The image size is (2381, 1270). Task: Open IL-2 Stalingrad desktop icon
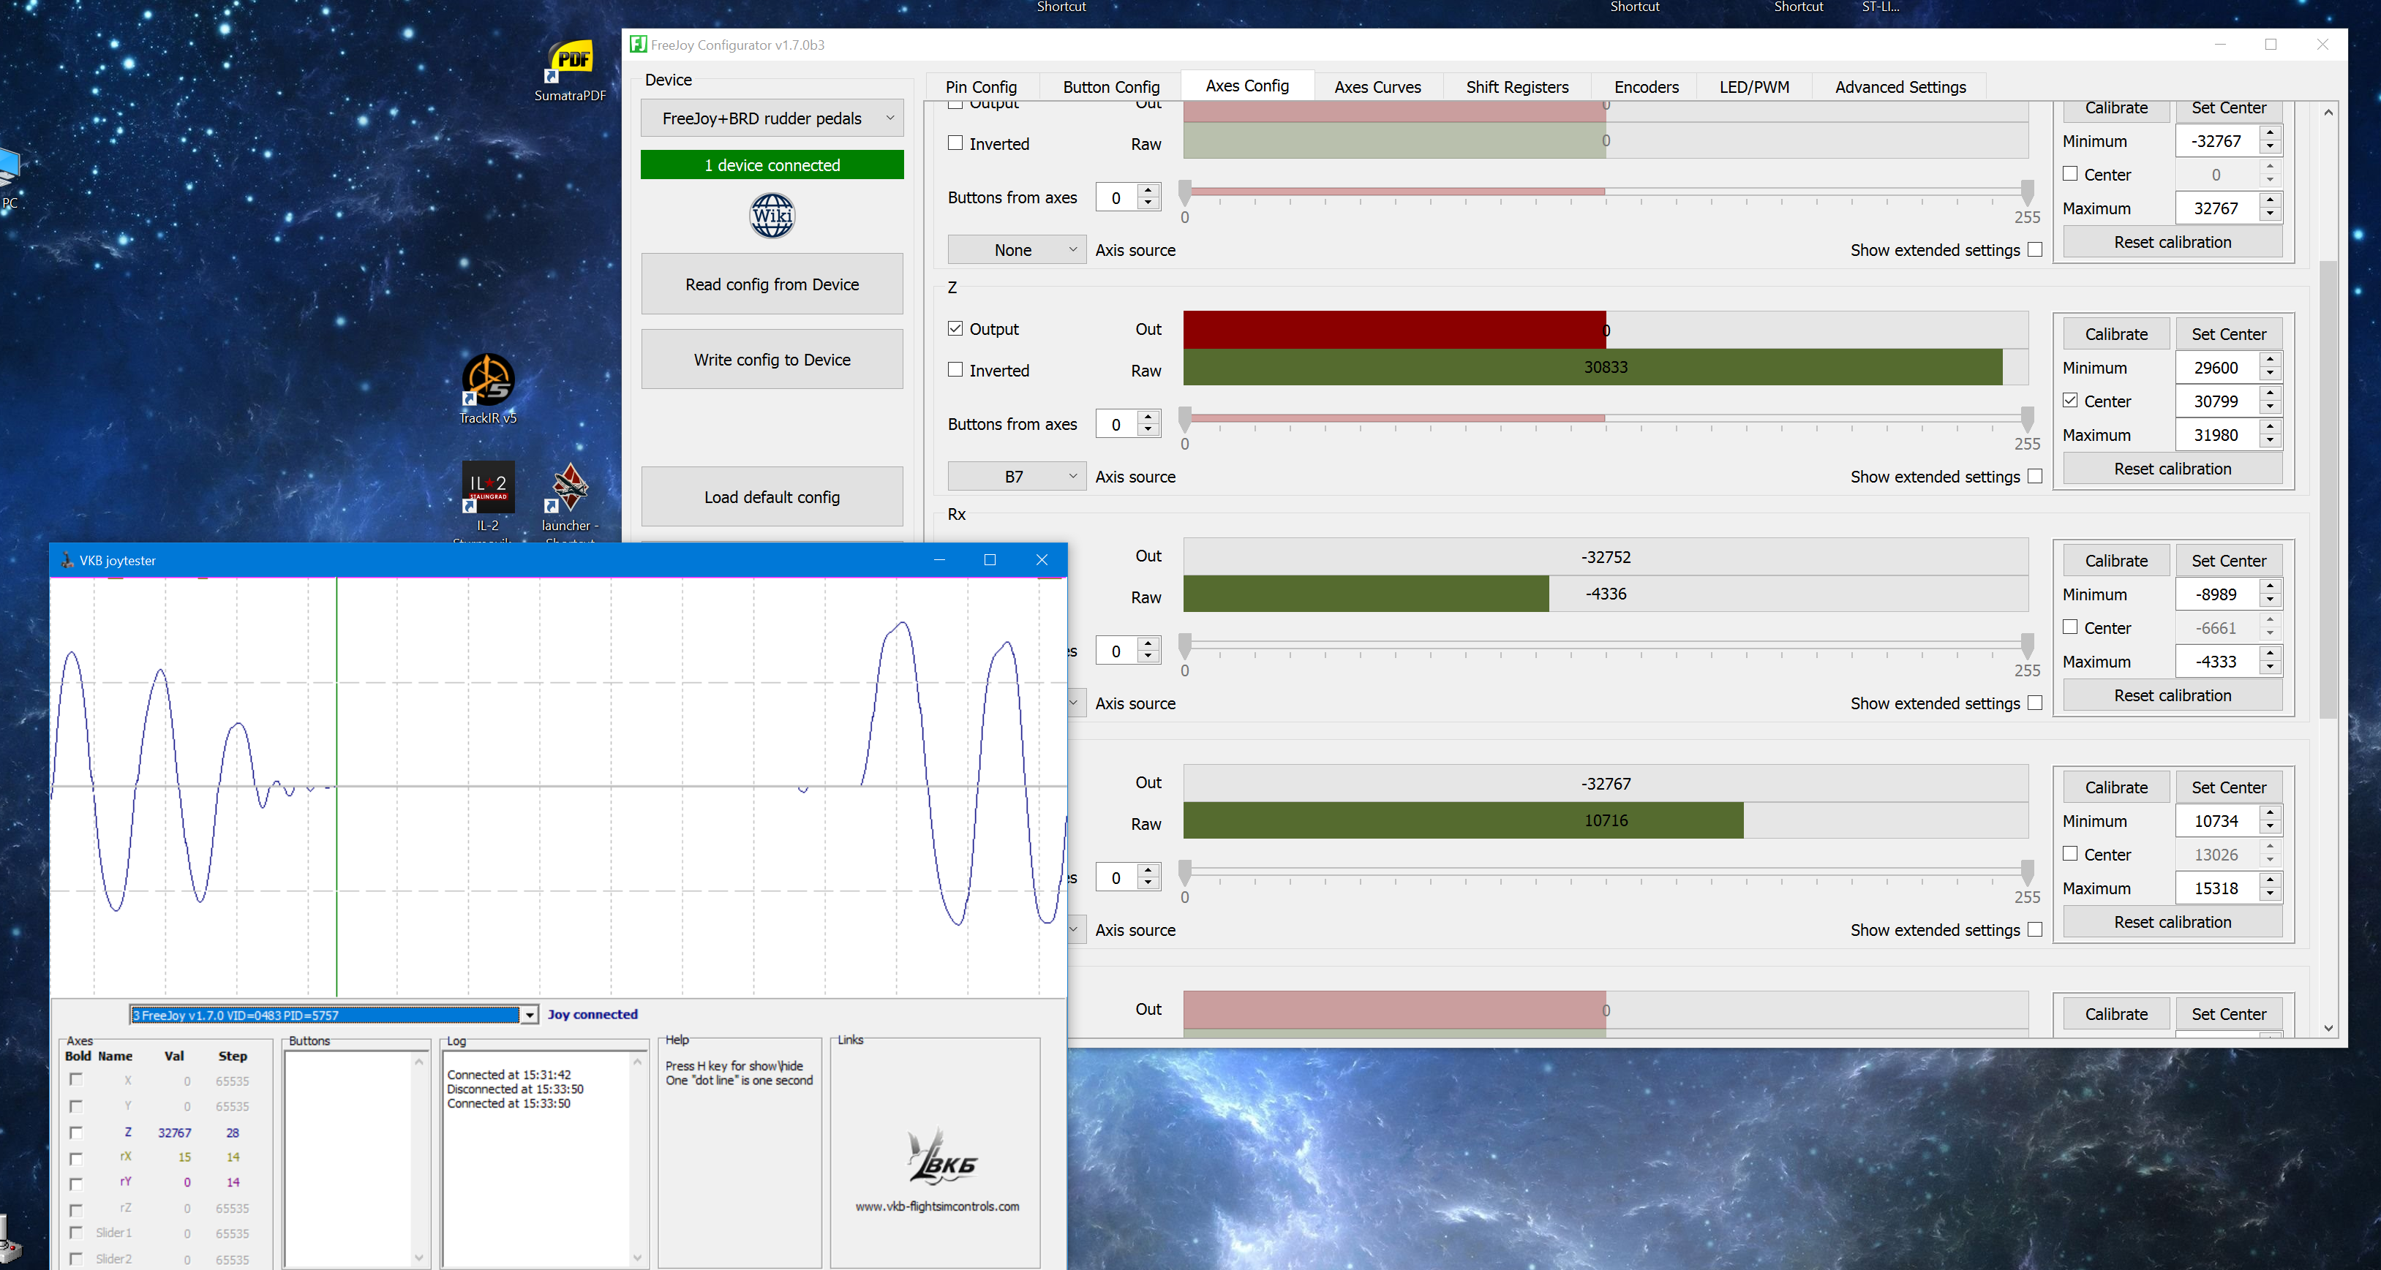[x=488, y=487]
